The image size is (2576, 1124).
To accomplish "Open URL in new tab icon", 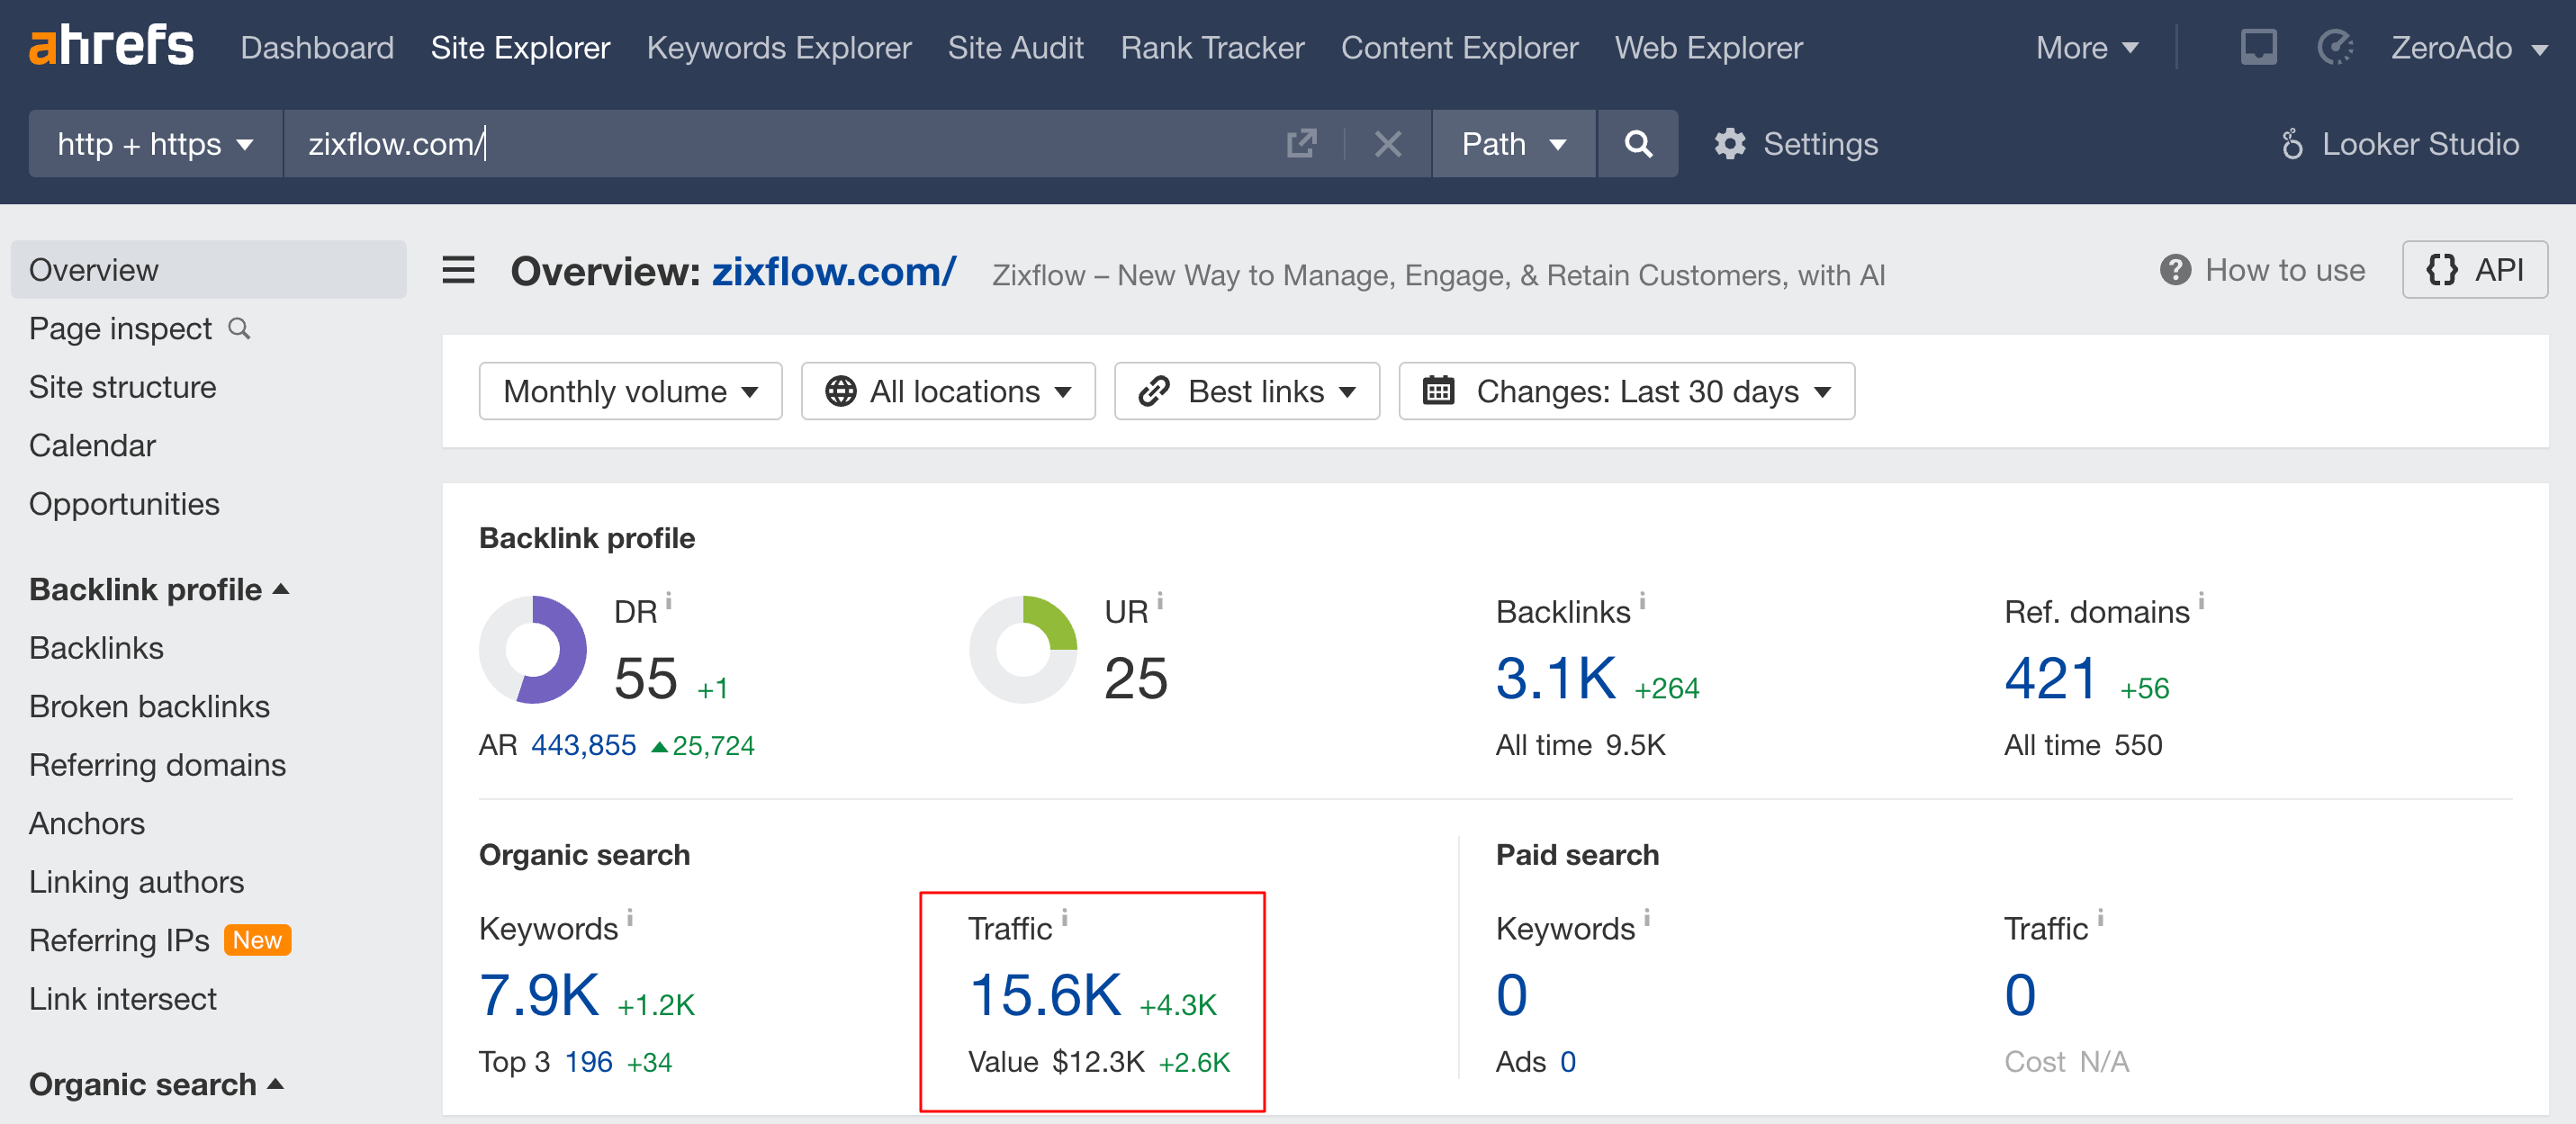I will coord(1301,144).
